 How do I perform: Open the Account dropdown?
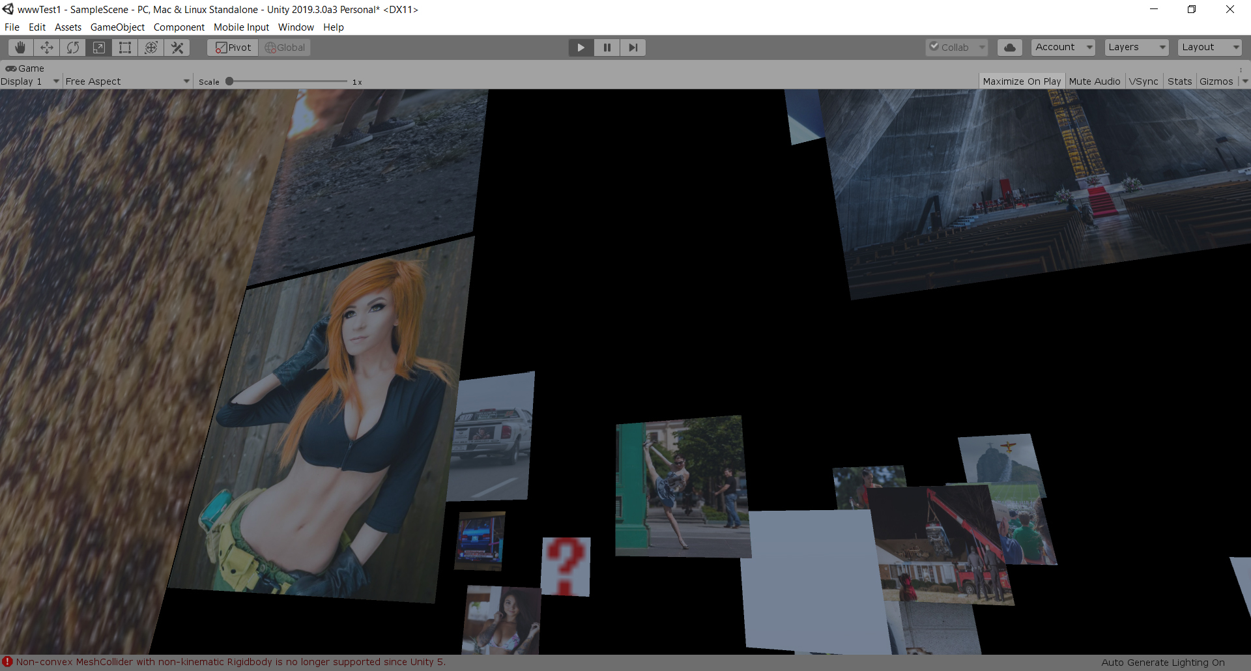[x=1063, y=48]
